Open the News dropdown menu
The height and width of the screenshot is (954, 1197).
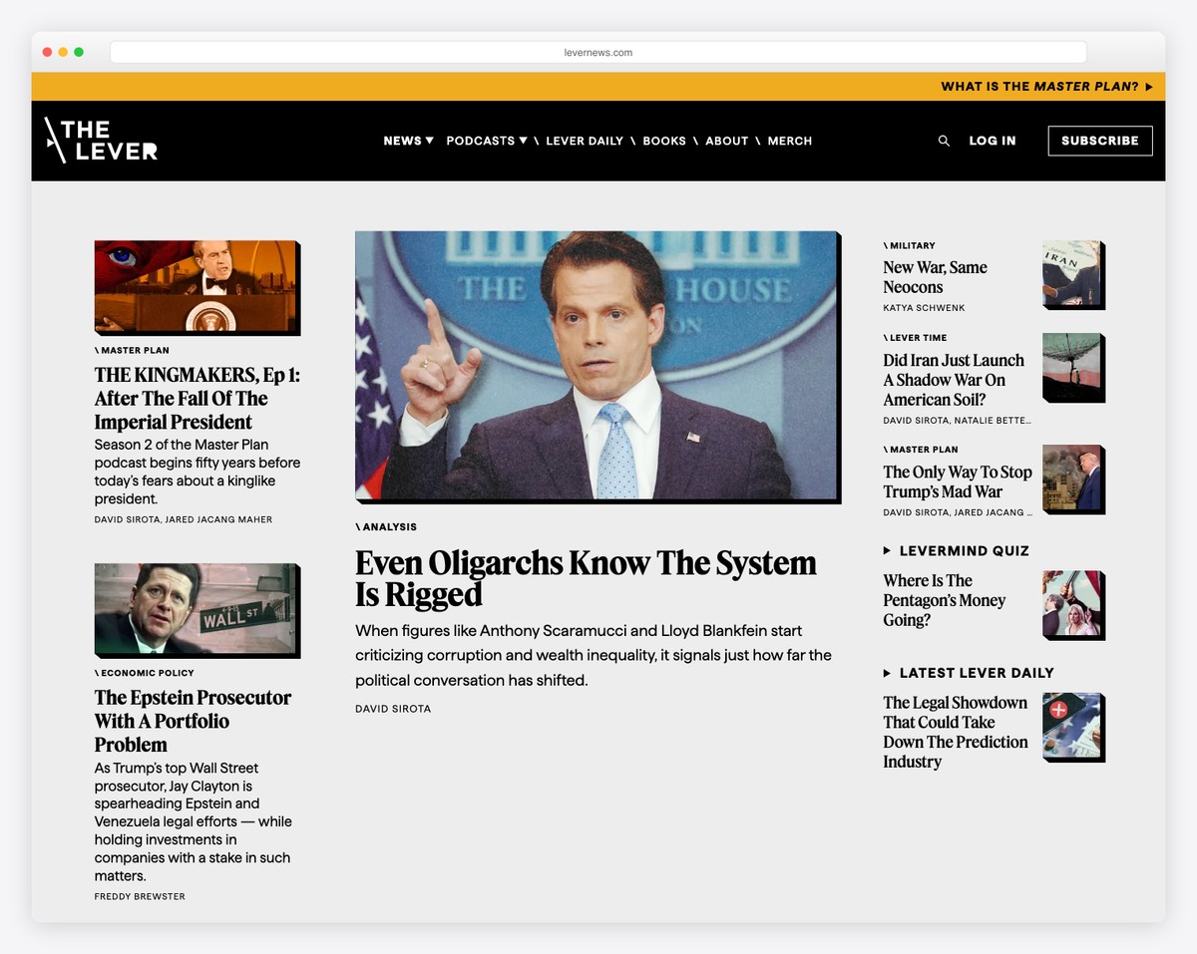click(x=408, y=141)
